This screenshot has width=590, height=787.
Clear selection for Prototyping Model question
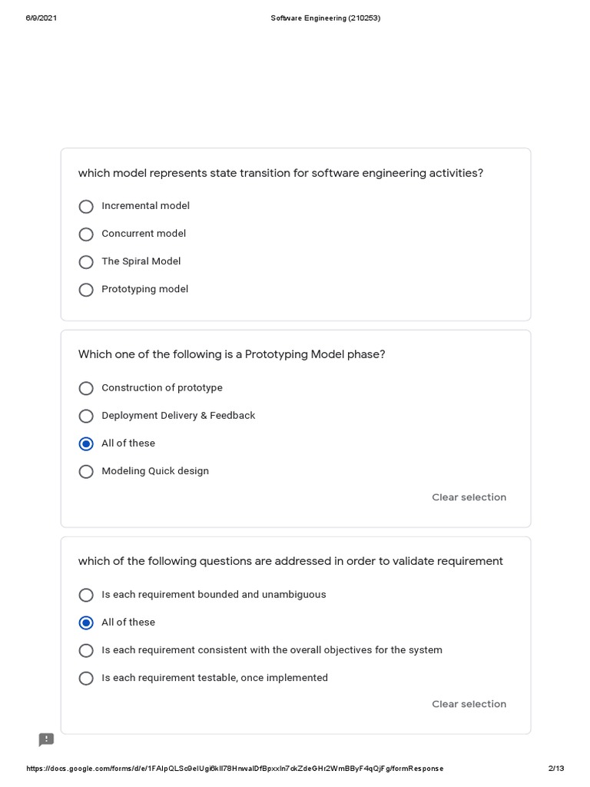pyautogui.click(x=469, y=497)
